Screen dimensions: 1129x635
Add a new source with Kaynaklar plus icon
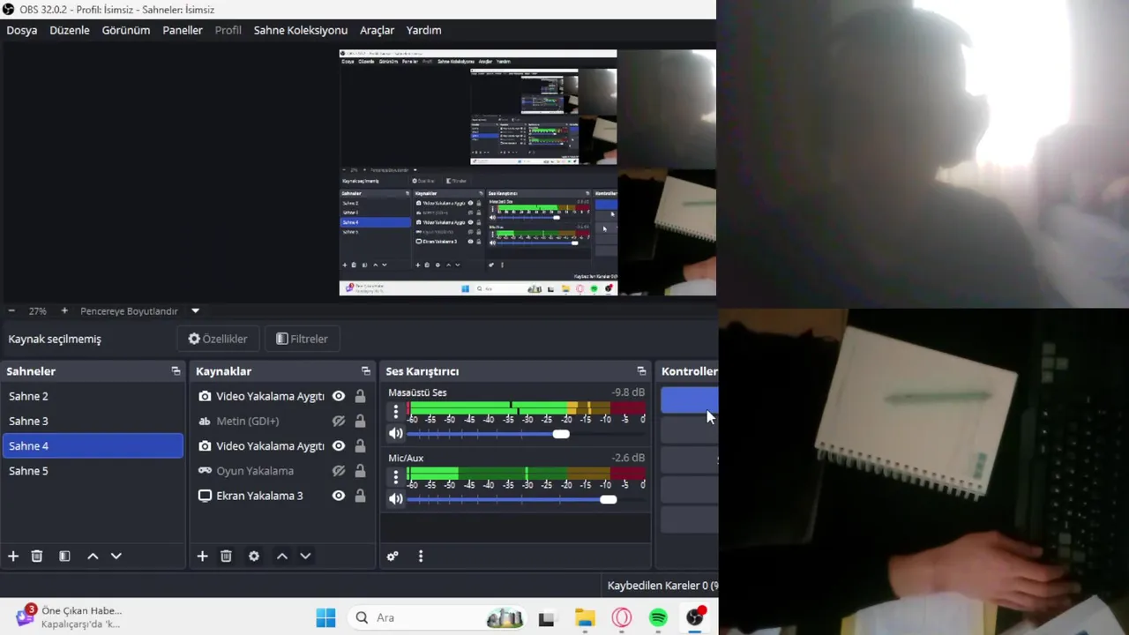(x=202, y=557)
